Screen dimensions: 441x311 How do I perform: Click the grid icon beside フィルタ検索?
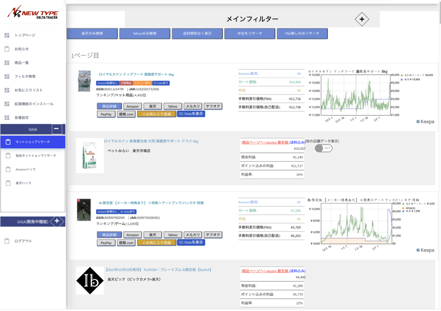[7, 76]
